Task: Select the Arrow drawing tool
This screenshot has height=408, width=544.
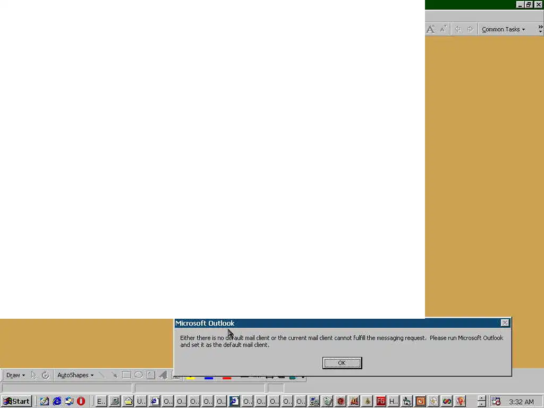Action: point(114,375)
